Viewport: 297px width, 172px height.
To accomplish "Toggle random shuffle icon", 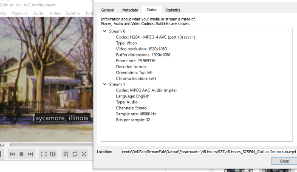I will 84,154.
